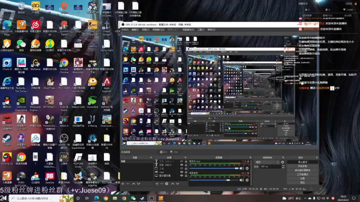Toggle visibility of third source row

182,169
